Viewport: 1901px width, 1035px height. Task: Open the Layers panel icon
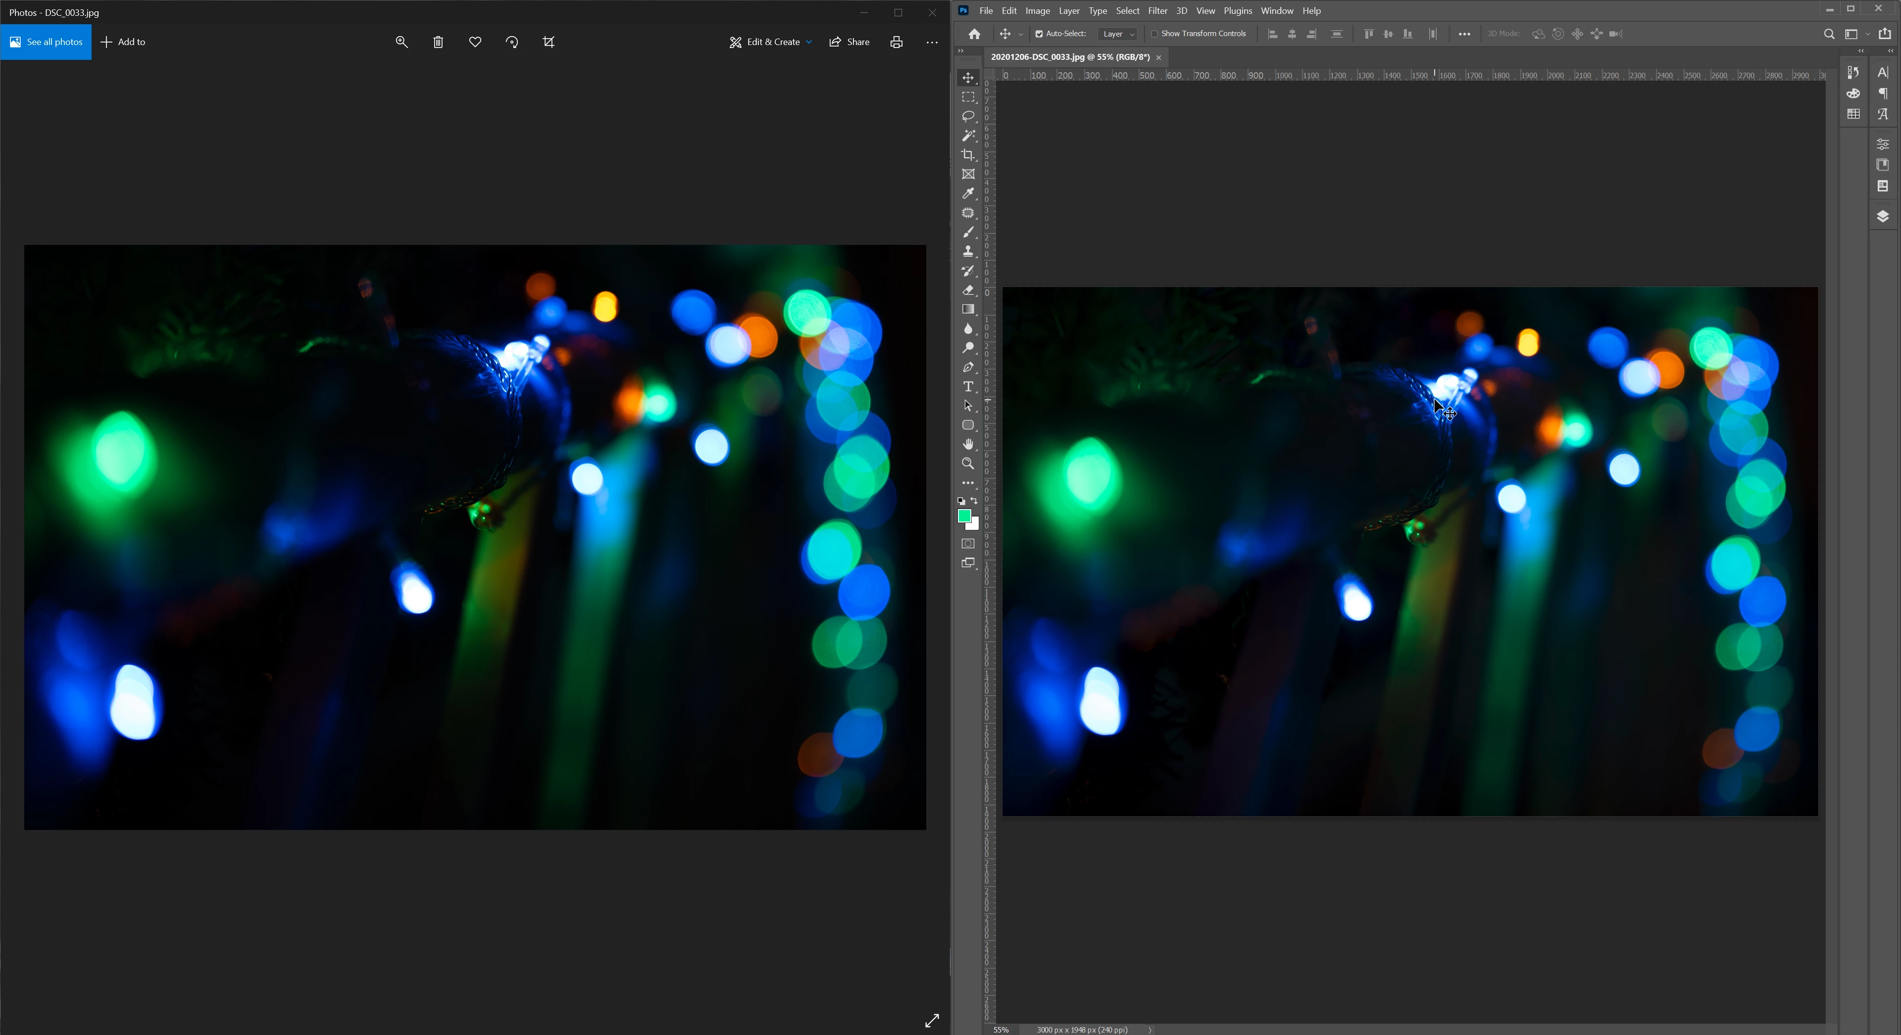click(x=1883, y=216)
